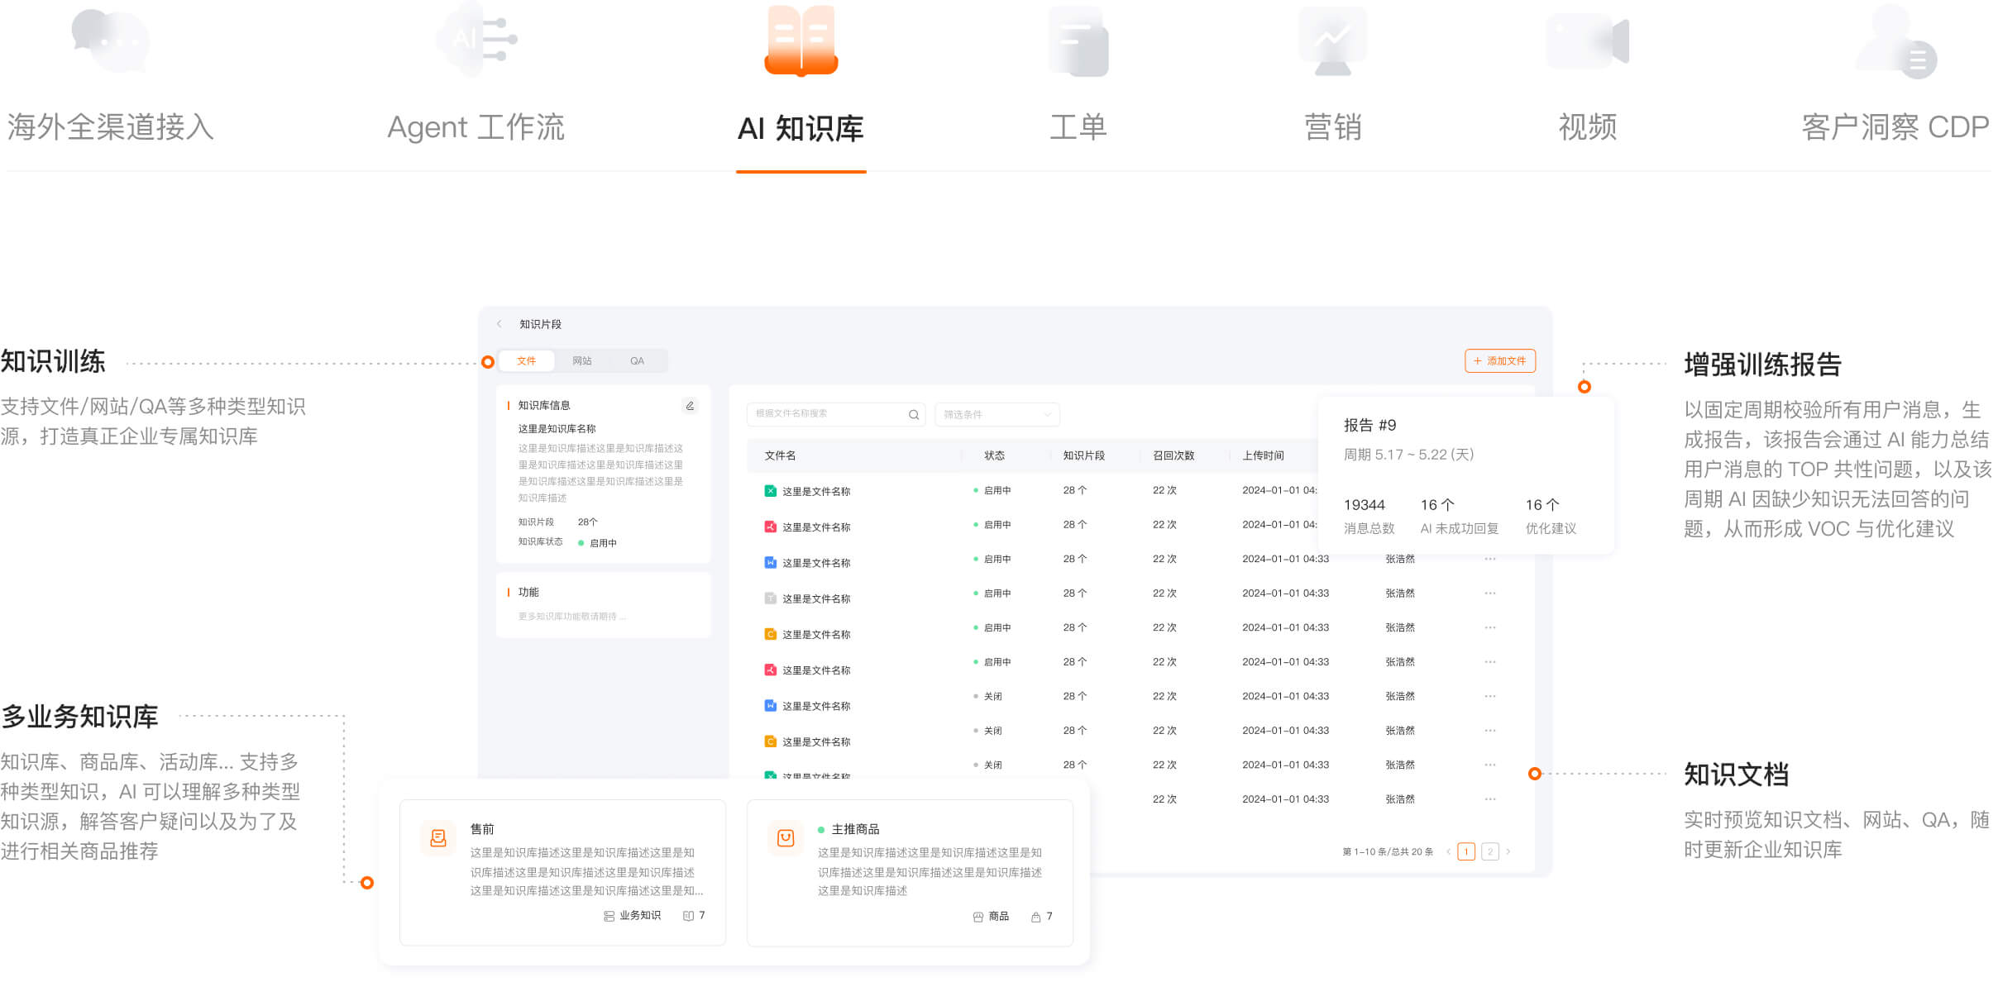Open the 营销 tab
Image resolution: width=1998 pixels, height=982 pixels.
coord(1332,127)
